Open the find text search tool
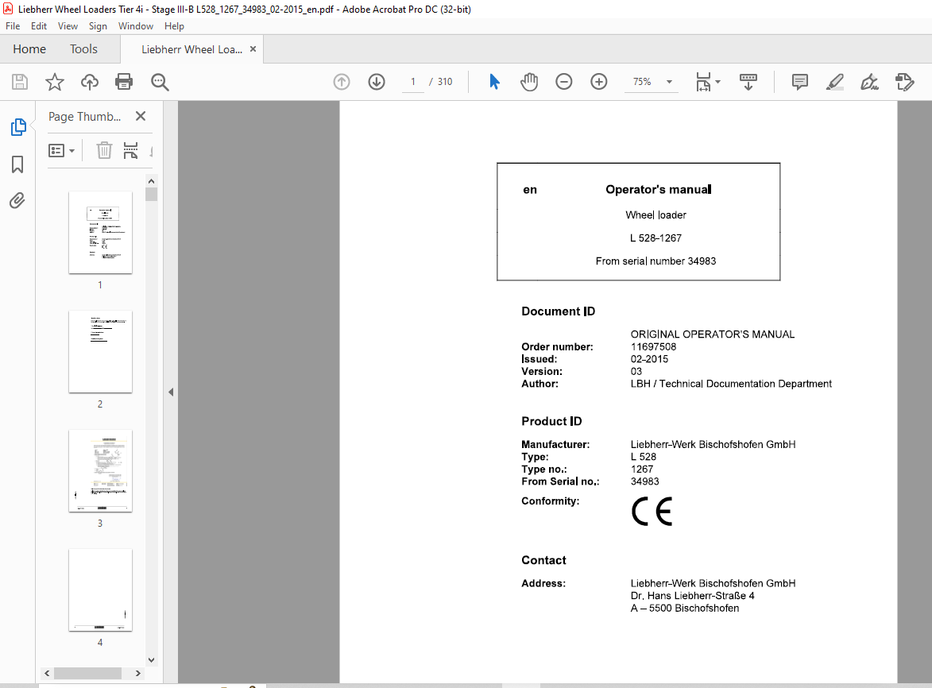The width and height of the screenshot is (932, 688). pos(160,82)
